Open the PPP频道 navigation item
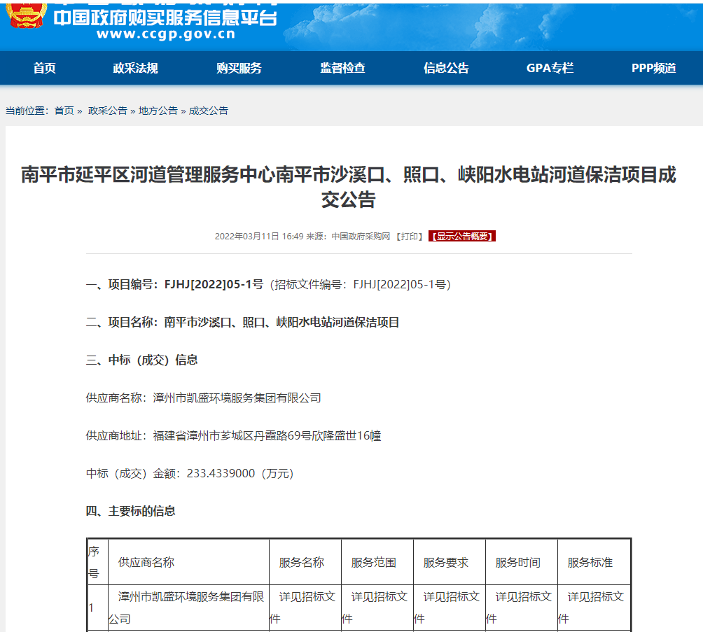 [x=654, y=68]
